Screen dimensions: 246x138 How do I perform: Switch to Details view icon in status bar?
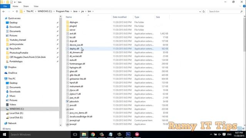[239, 129]
